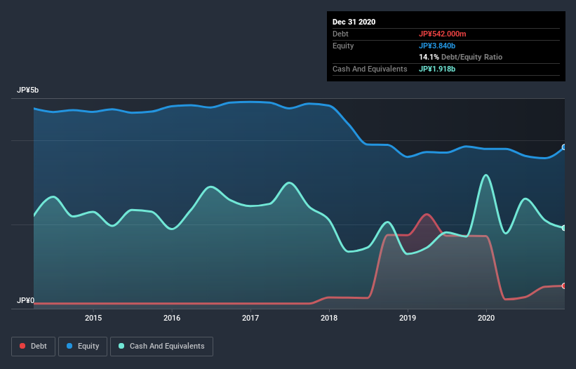This screenshot has height=369, width=576.
Task: Click the 2018 x-axis label
Action: point(329,318)
